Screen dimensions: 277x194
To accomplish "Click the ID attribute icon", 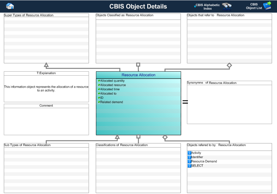I will tap(99, 98).
